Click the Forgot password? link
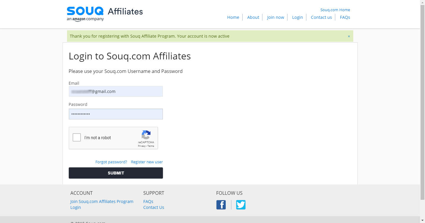The width and height of the screenshot is (425, 223). 111,162
